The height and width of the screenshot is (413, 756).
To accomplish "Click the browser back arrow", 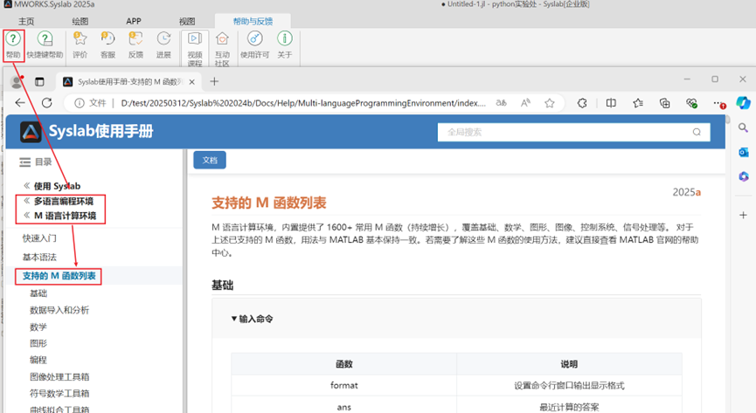I will (x=20, y=103).
